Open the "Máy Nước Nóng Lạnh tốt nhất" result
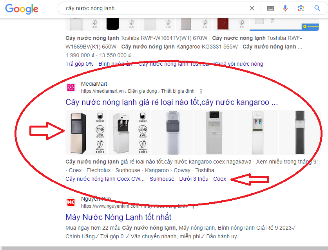 pyautogui.click(x=118, y=217)
